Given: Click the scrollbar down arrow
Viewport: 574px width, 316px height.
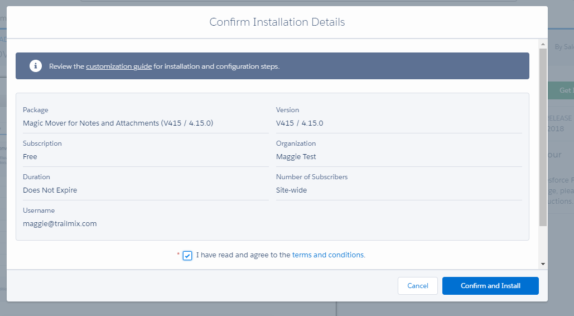Looking at the screenshot, I should 543,264.
